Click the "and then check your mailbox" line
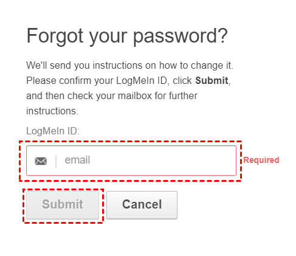The height and width of the screenshot is (256, 296). (112, 95)
